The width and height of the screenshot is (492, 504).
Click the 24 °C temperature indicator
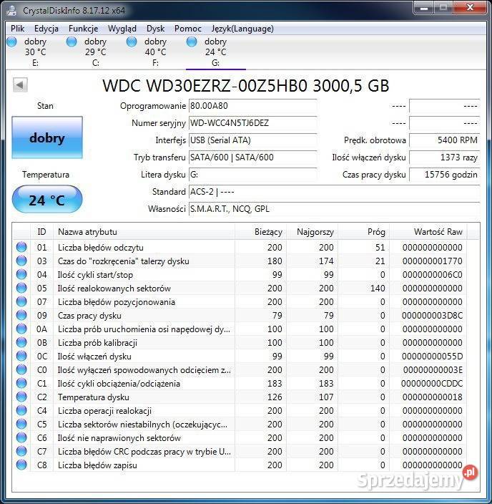click(47, 200)
